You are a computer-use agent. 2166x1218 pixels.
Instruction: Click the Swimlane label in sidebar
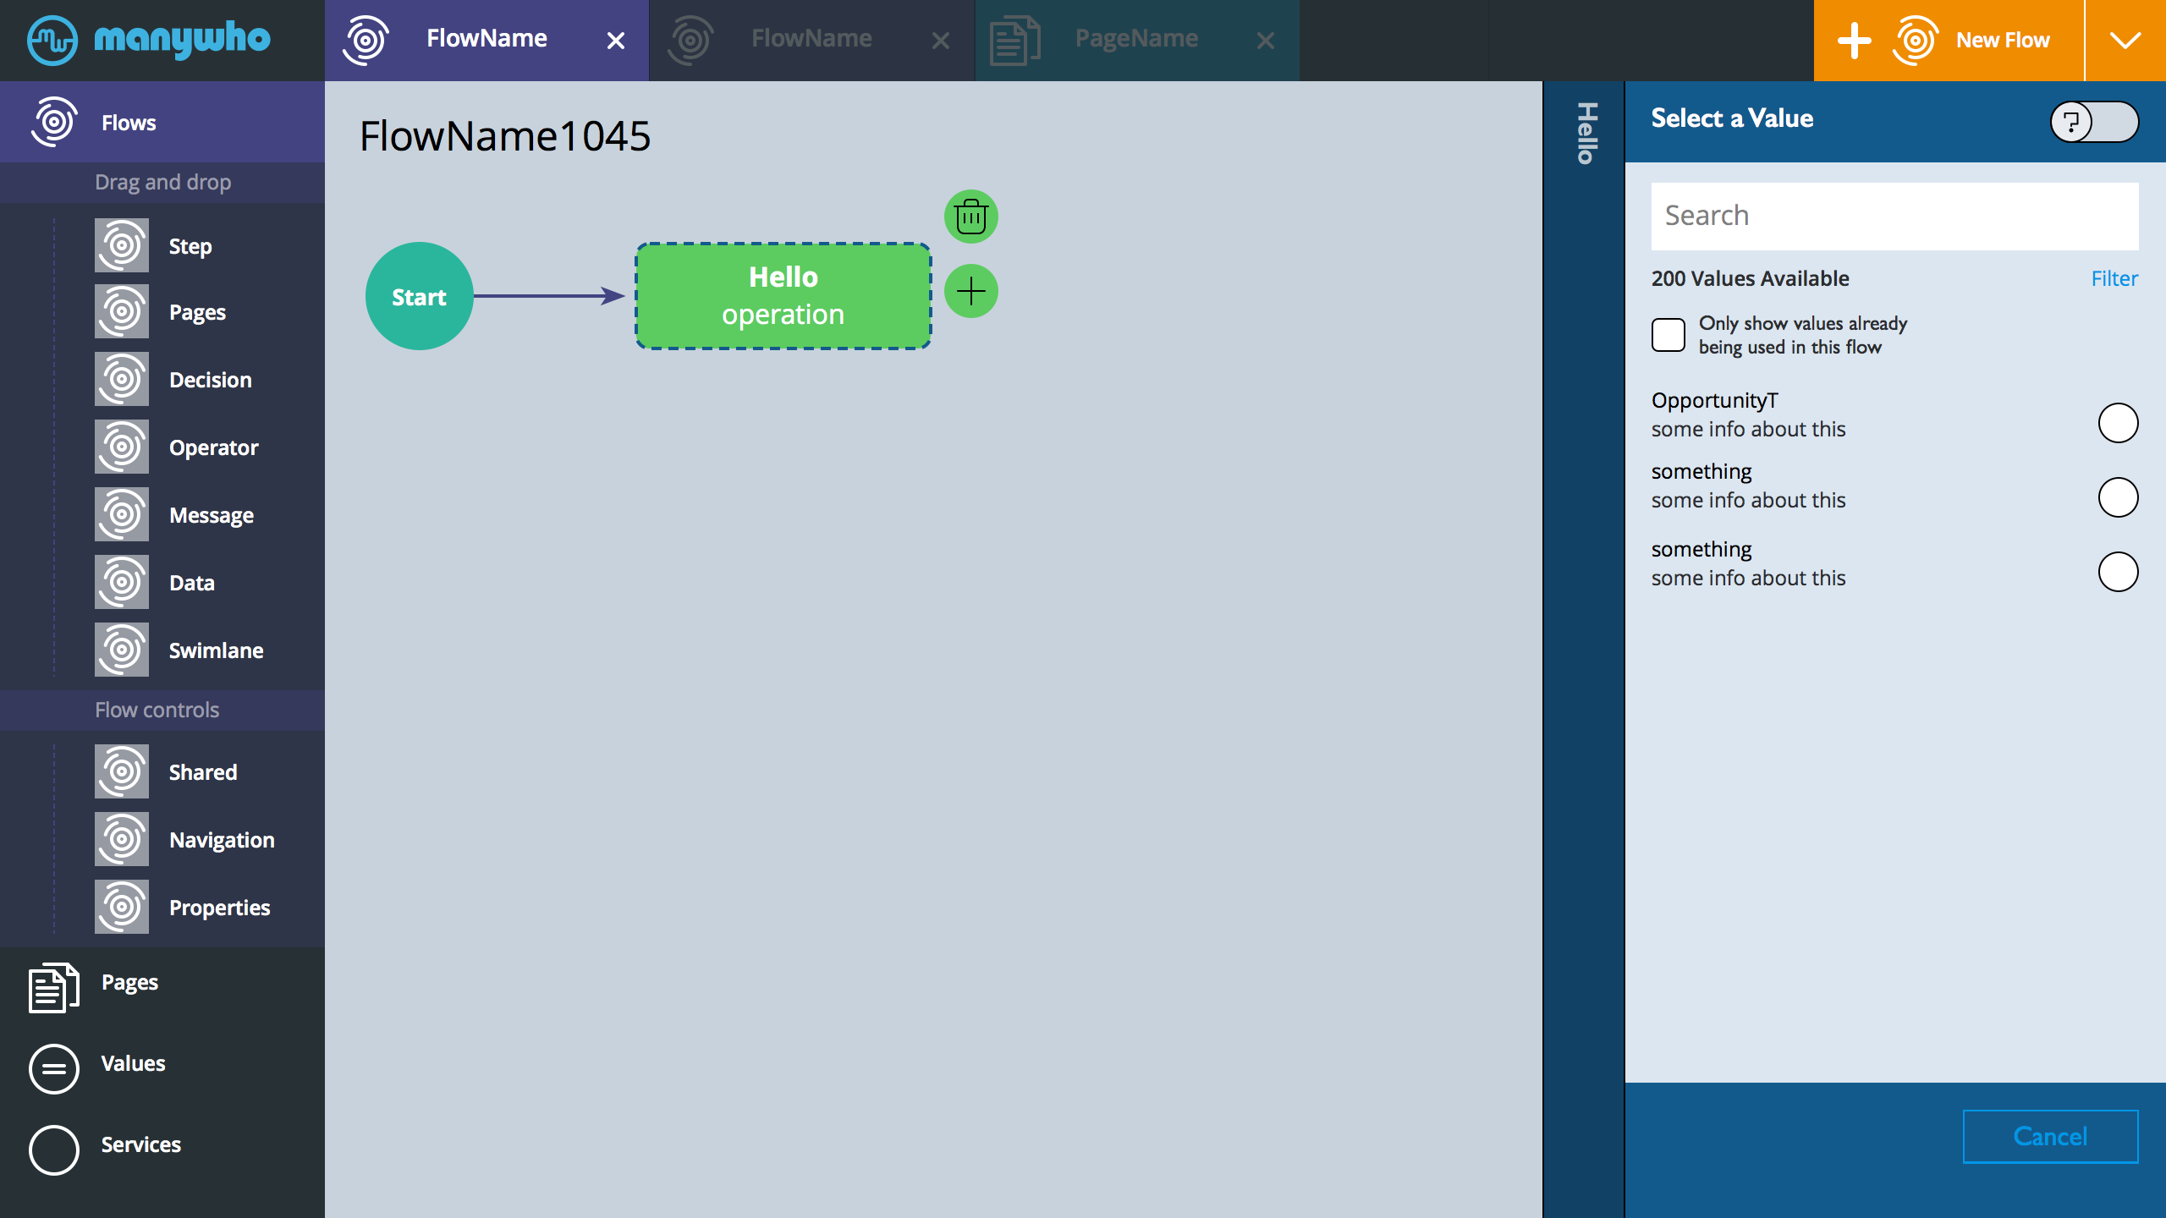tap(216, 650)
